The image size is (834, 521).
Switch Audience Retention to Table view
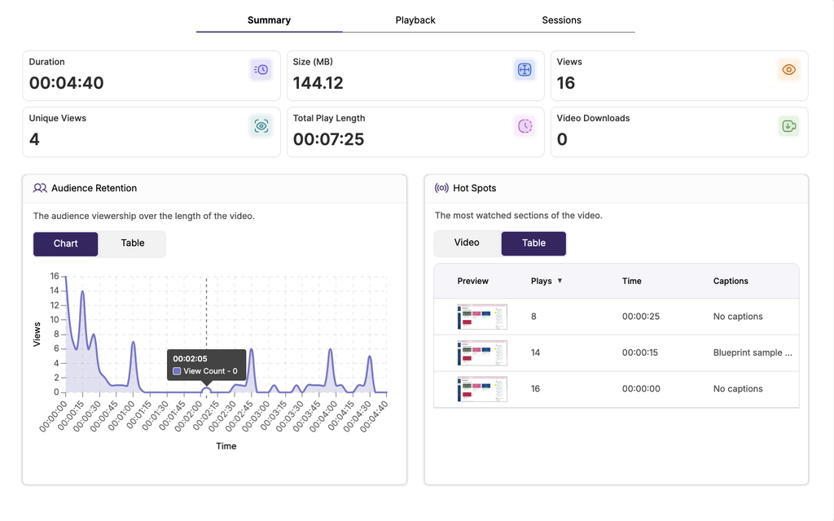pos(133,243)
